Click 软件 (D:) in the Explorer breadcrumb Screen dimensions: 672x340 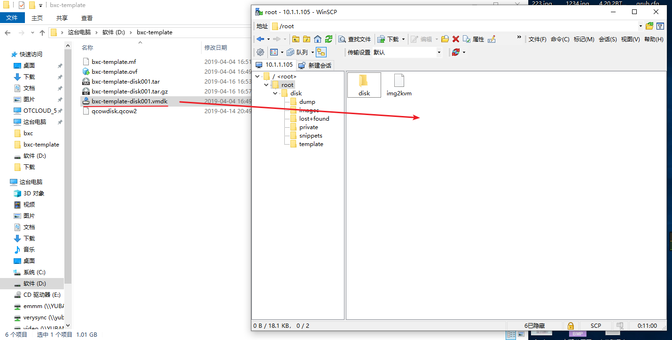[x=113, y=32]
